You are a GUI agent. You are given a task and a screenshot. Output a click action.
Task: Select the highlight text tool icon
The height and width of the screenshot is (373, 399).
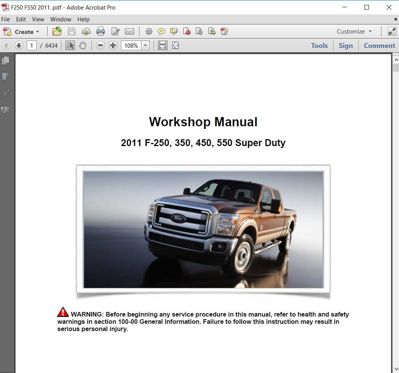click(174, 31)
